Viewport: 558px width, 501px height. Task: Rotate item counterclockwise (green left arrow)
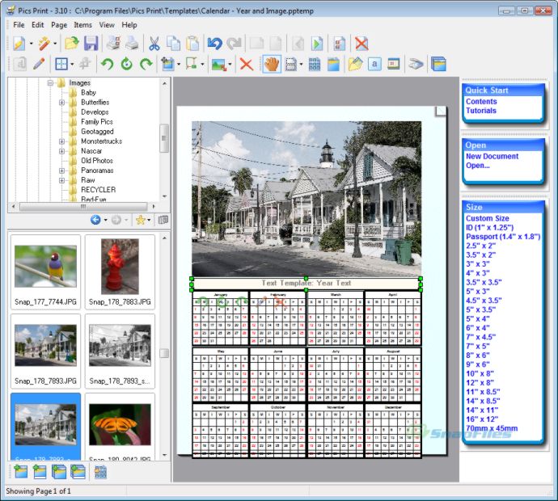pos(107,65)
